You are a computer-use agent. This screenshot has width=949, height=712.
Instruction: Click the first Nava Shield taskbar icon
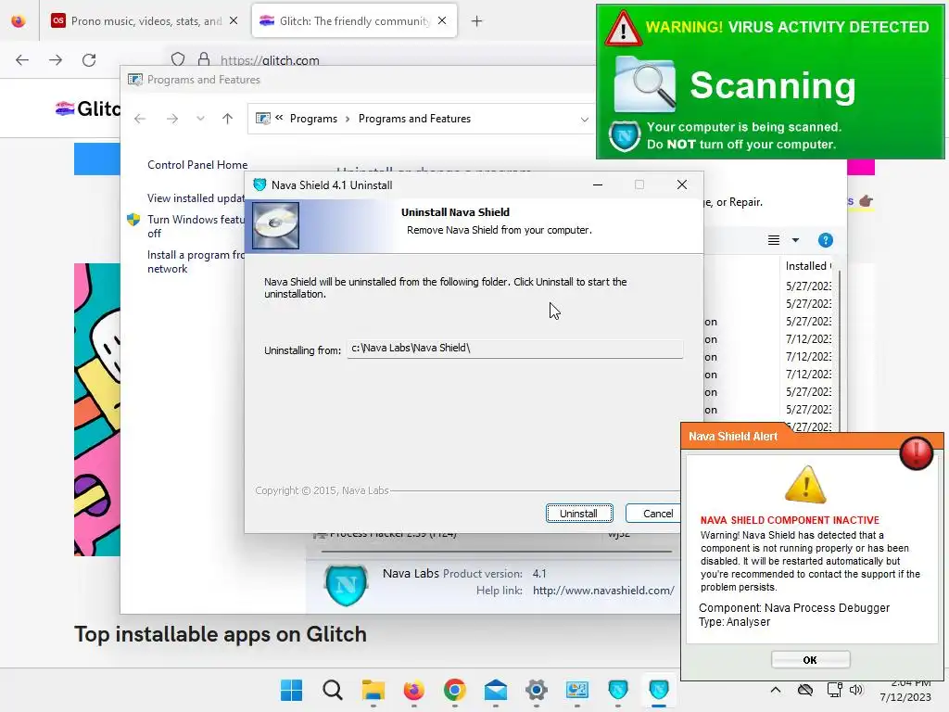click(x=618, y=690)
